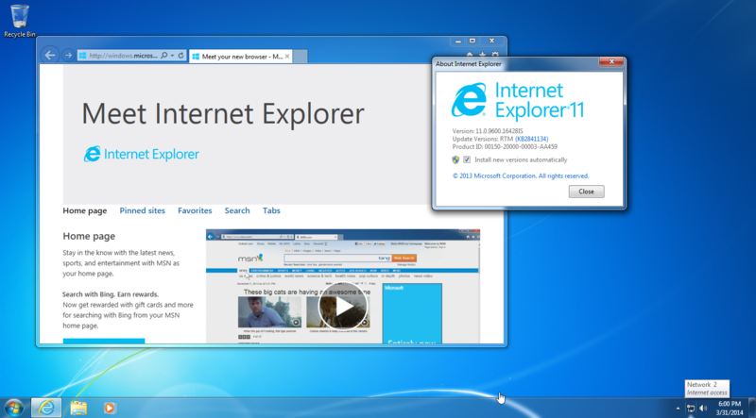Switch to the Tabs section
Viewport: 756px width, 418px height.
271,210
